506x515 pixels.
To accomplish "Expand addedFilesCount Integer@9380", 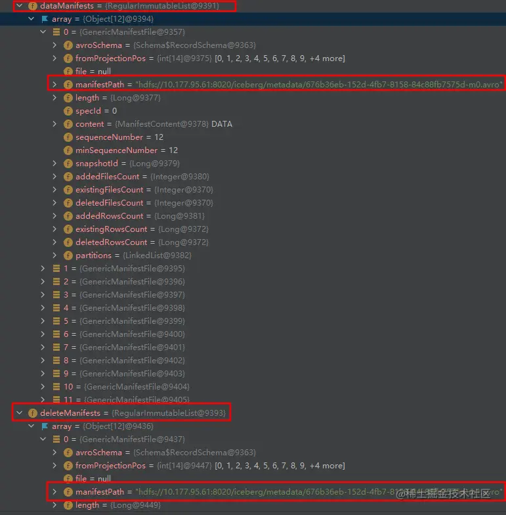I will [54, 176].
